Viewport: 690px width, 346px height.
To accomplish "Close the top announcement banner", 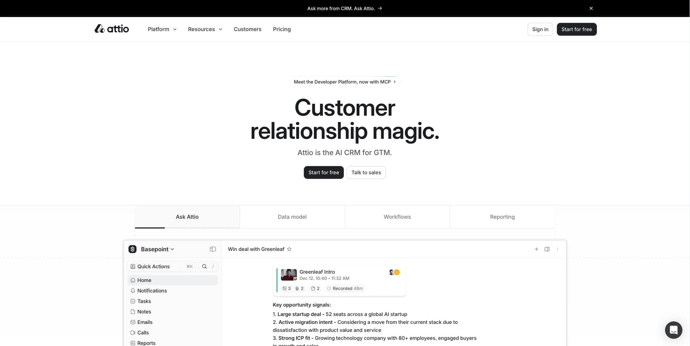I will pyautogui.click(x=591, y=8).
